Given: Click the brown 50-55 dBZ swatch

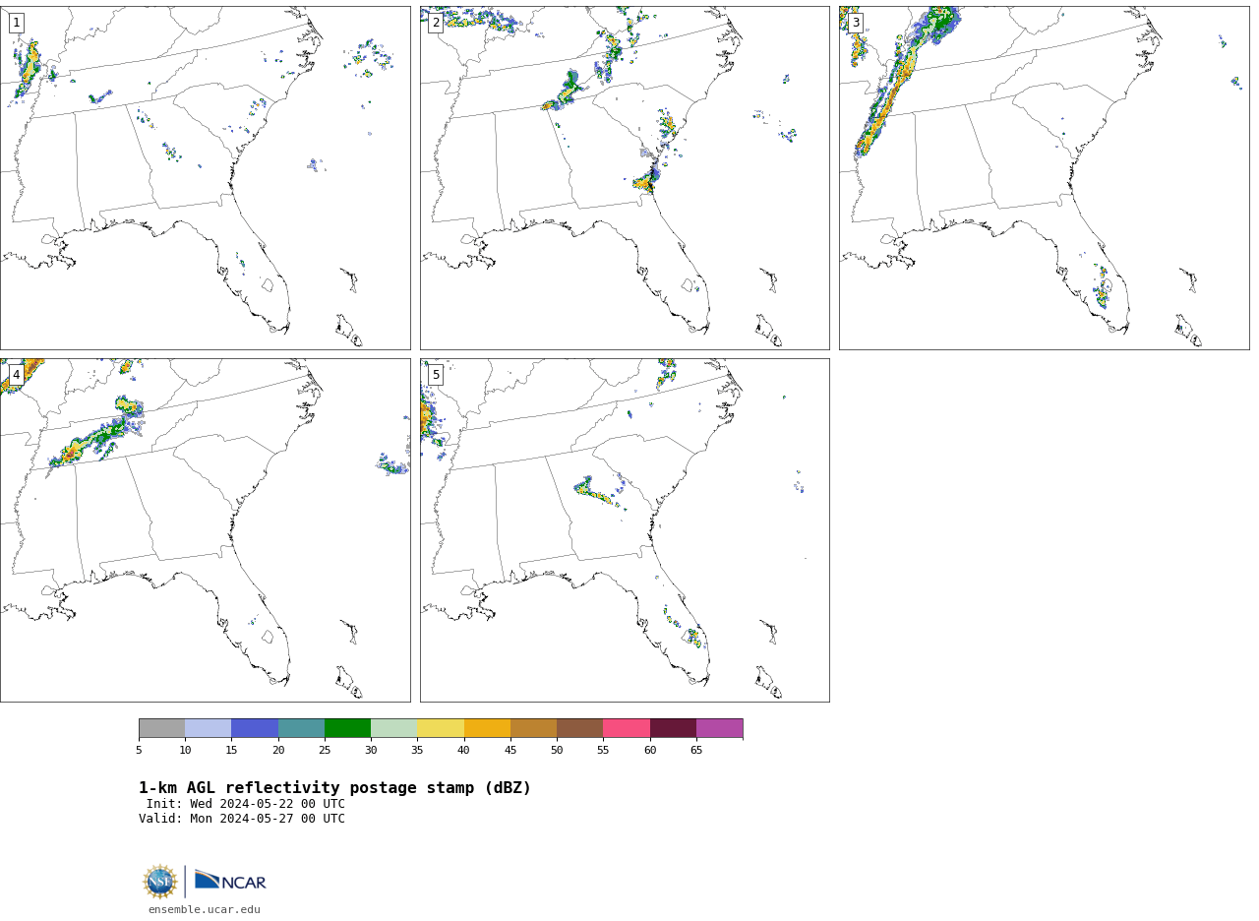Looking at the screenshot, I should 580,728.
